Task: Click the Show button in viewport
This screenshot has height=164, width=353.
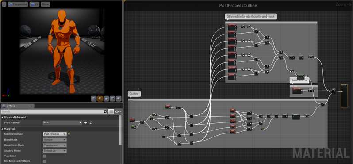Action: coord(45,4)
